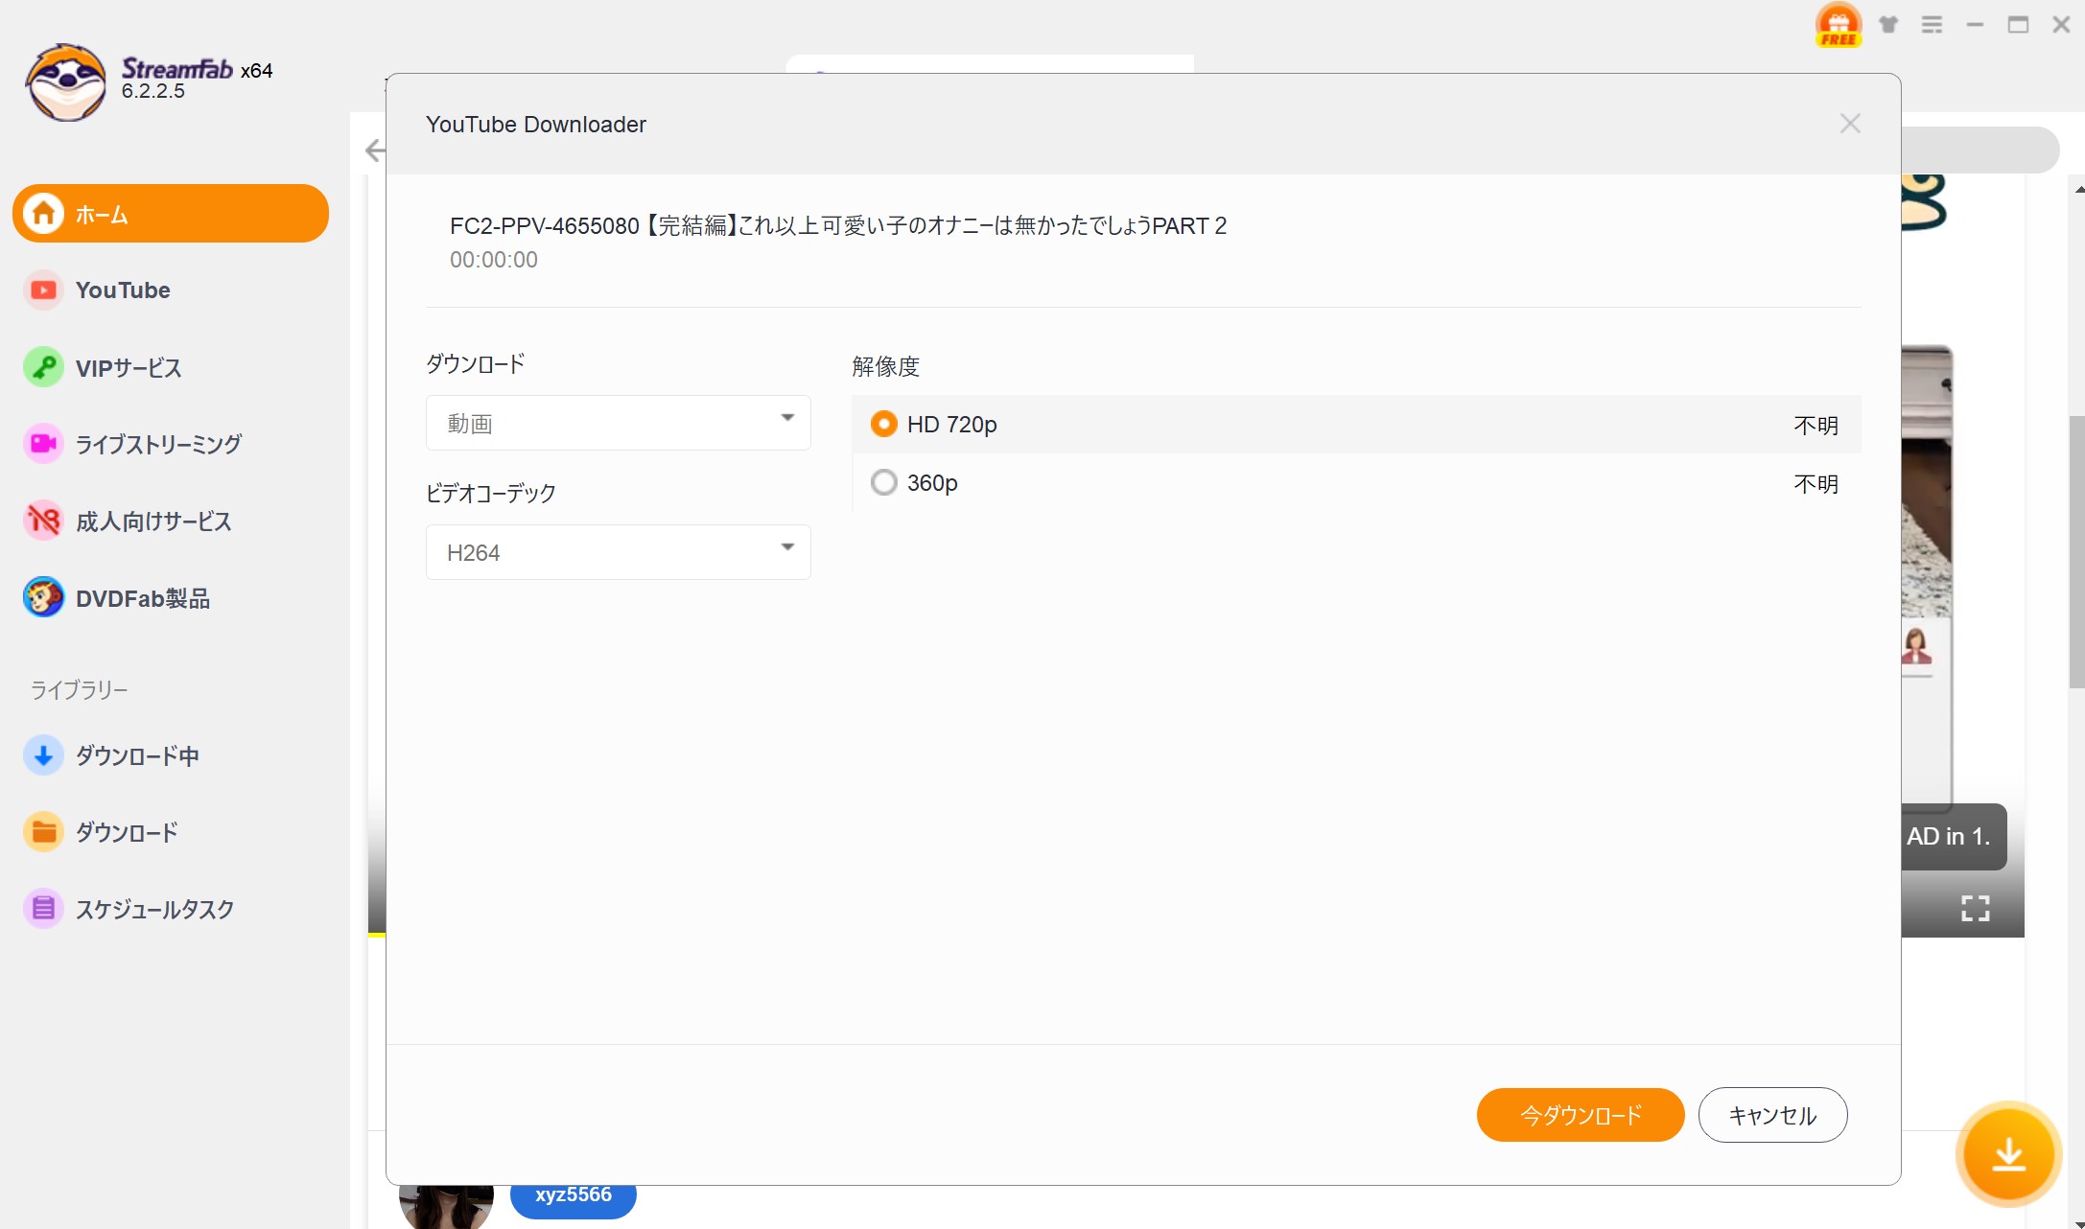2085x1229 pixels.
Task: Expand the hamburger menu at top right
Action: coord(1932,24)
